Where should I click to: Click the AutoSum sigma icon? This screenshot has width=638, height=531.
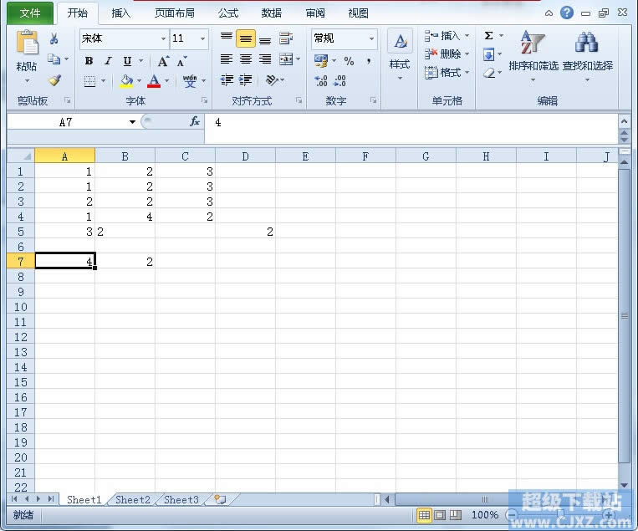coord(488,36)
